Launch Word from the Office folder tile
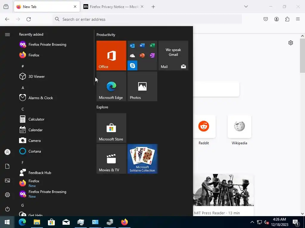The width and height of the screenshot is (305, 228). coord(142,45)
